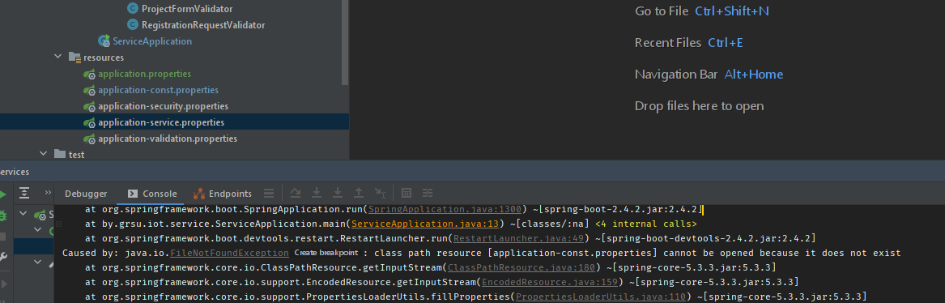The height and width of the screenshot is (303, 945).
Task: Collapse the resources folder
Action: [x=57, y=58]
